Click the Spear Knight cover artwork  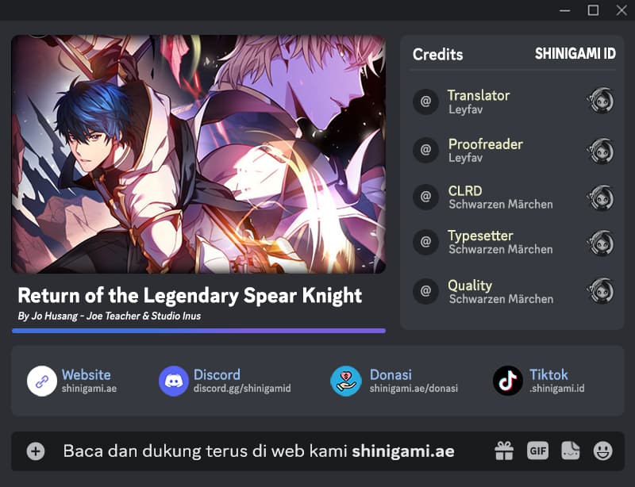coord(198,154)
